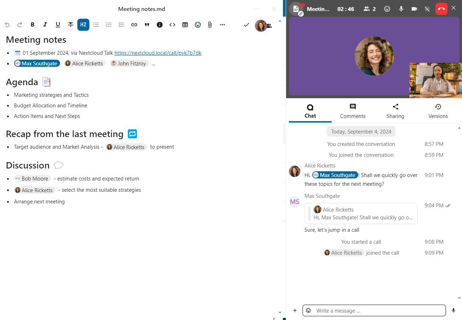Open the remaining toolbar actions menu
The width and height of the screenshot is (462, 320).
223,25
